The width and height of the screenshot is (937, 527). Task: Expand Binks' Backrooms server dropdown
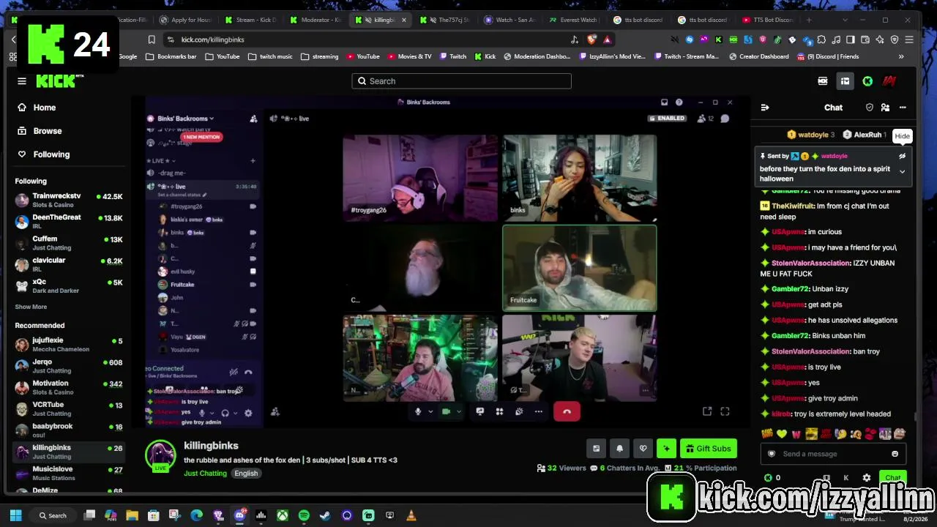tap(186, 119)
